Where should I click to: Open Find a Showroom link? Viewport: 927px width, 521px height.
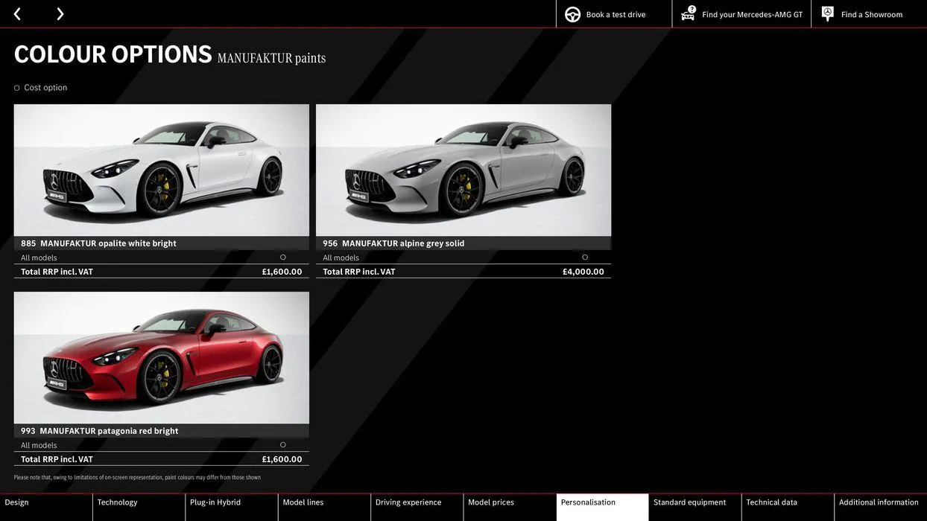pyautogui.click(x=872, y=14)
